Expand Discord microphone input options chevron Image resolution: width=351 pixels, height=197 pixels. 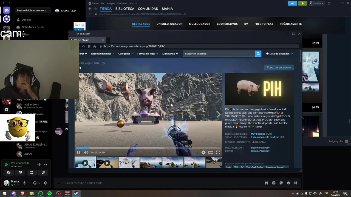click(29, 183)
